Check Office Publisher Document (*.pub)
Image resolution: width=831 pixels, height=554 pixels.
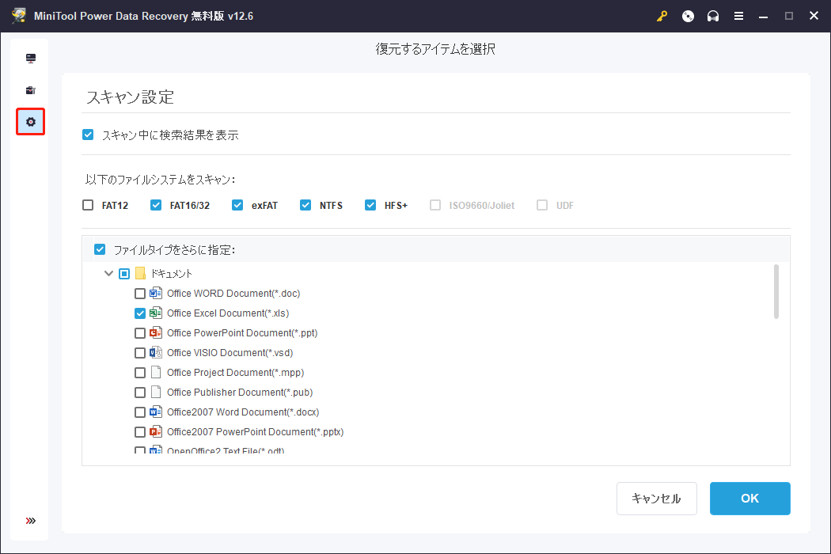pos(140,393)
